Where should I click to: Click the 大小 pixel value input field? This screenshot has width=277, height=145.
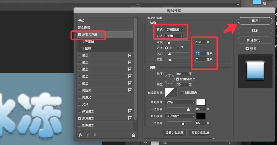click(201, 53)
